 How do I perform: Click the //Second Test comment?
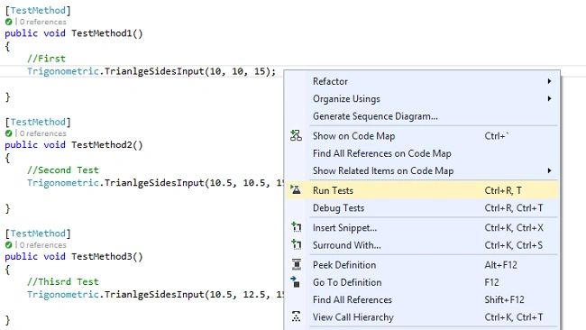click(x=63, y=170)
